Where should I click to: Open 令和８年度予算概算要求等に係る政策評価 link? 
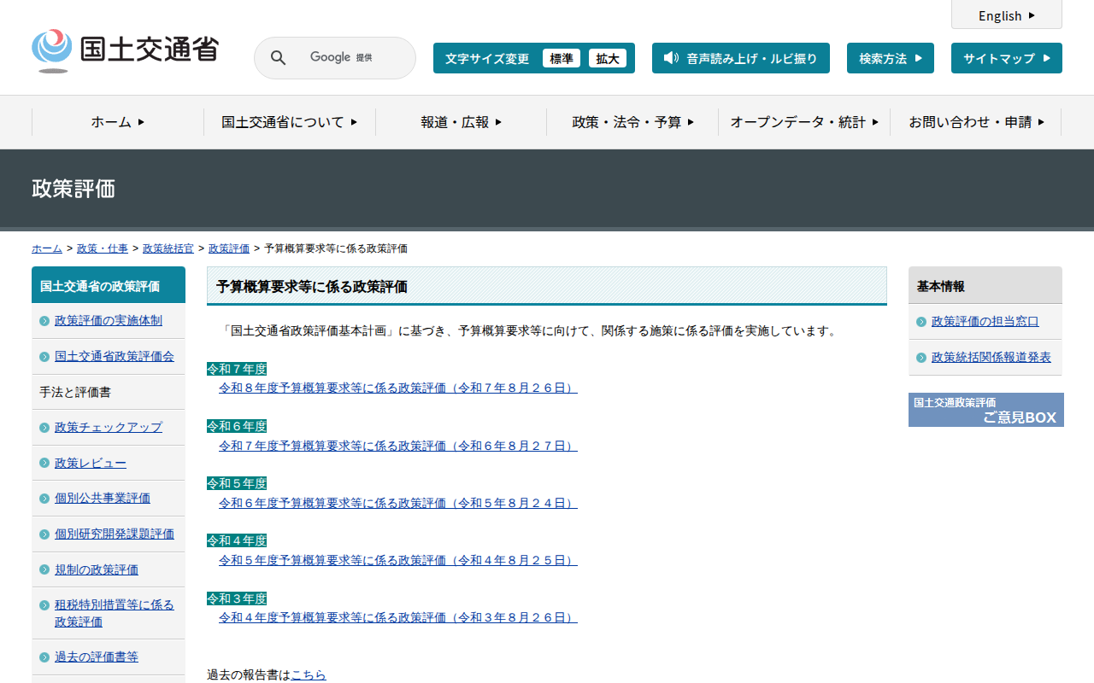tap(397, 388)
